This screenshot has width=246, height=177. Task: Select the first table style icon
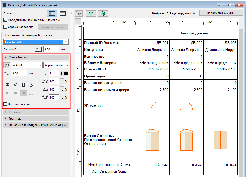pos(52,14)
